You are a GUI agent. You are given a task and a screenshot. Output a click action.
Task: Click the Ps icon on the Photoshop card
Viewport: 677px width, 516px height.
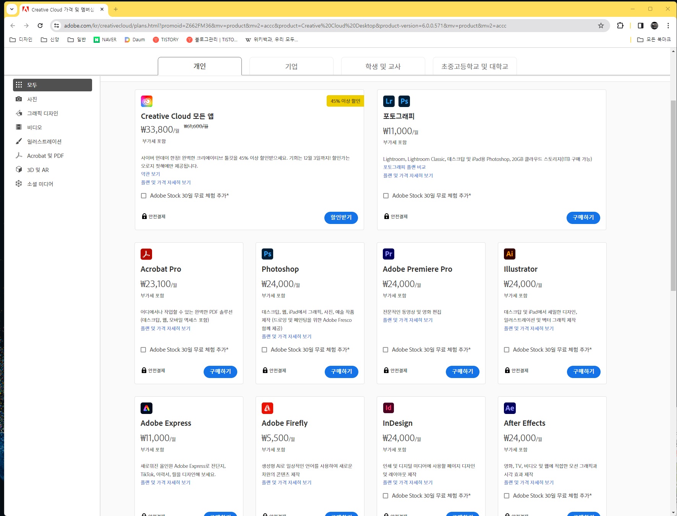point(267,254)
